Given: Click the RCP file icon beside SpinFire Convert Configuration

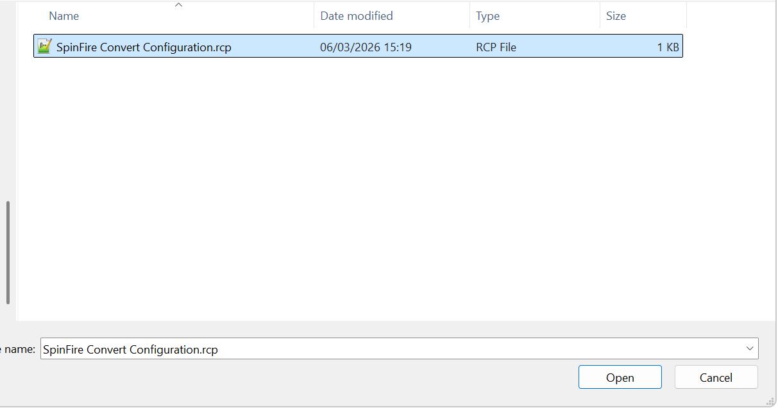Looking at the screenshot, I should click(44, 46).
